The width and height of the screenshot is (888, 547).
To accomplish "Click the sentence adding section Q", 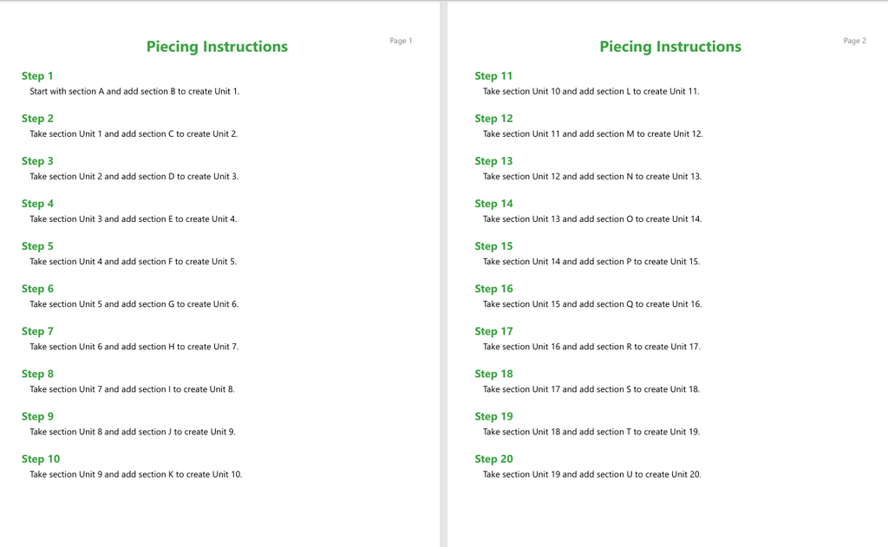I will pos(592,304).
